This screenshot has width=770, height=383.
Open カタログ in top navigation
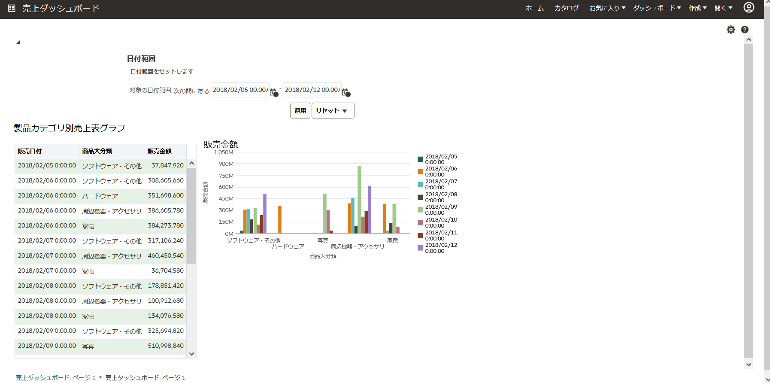[567, 8]
